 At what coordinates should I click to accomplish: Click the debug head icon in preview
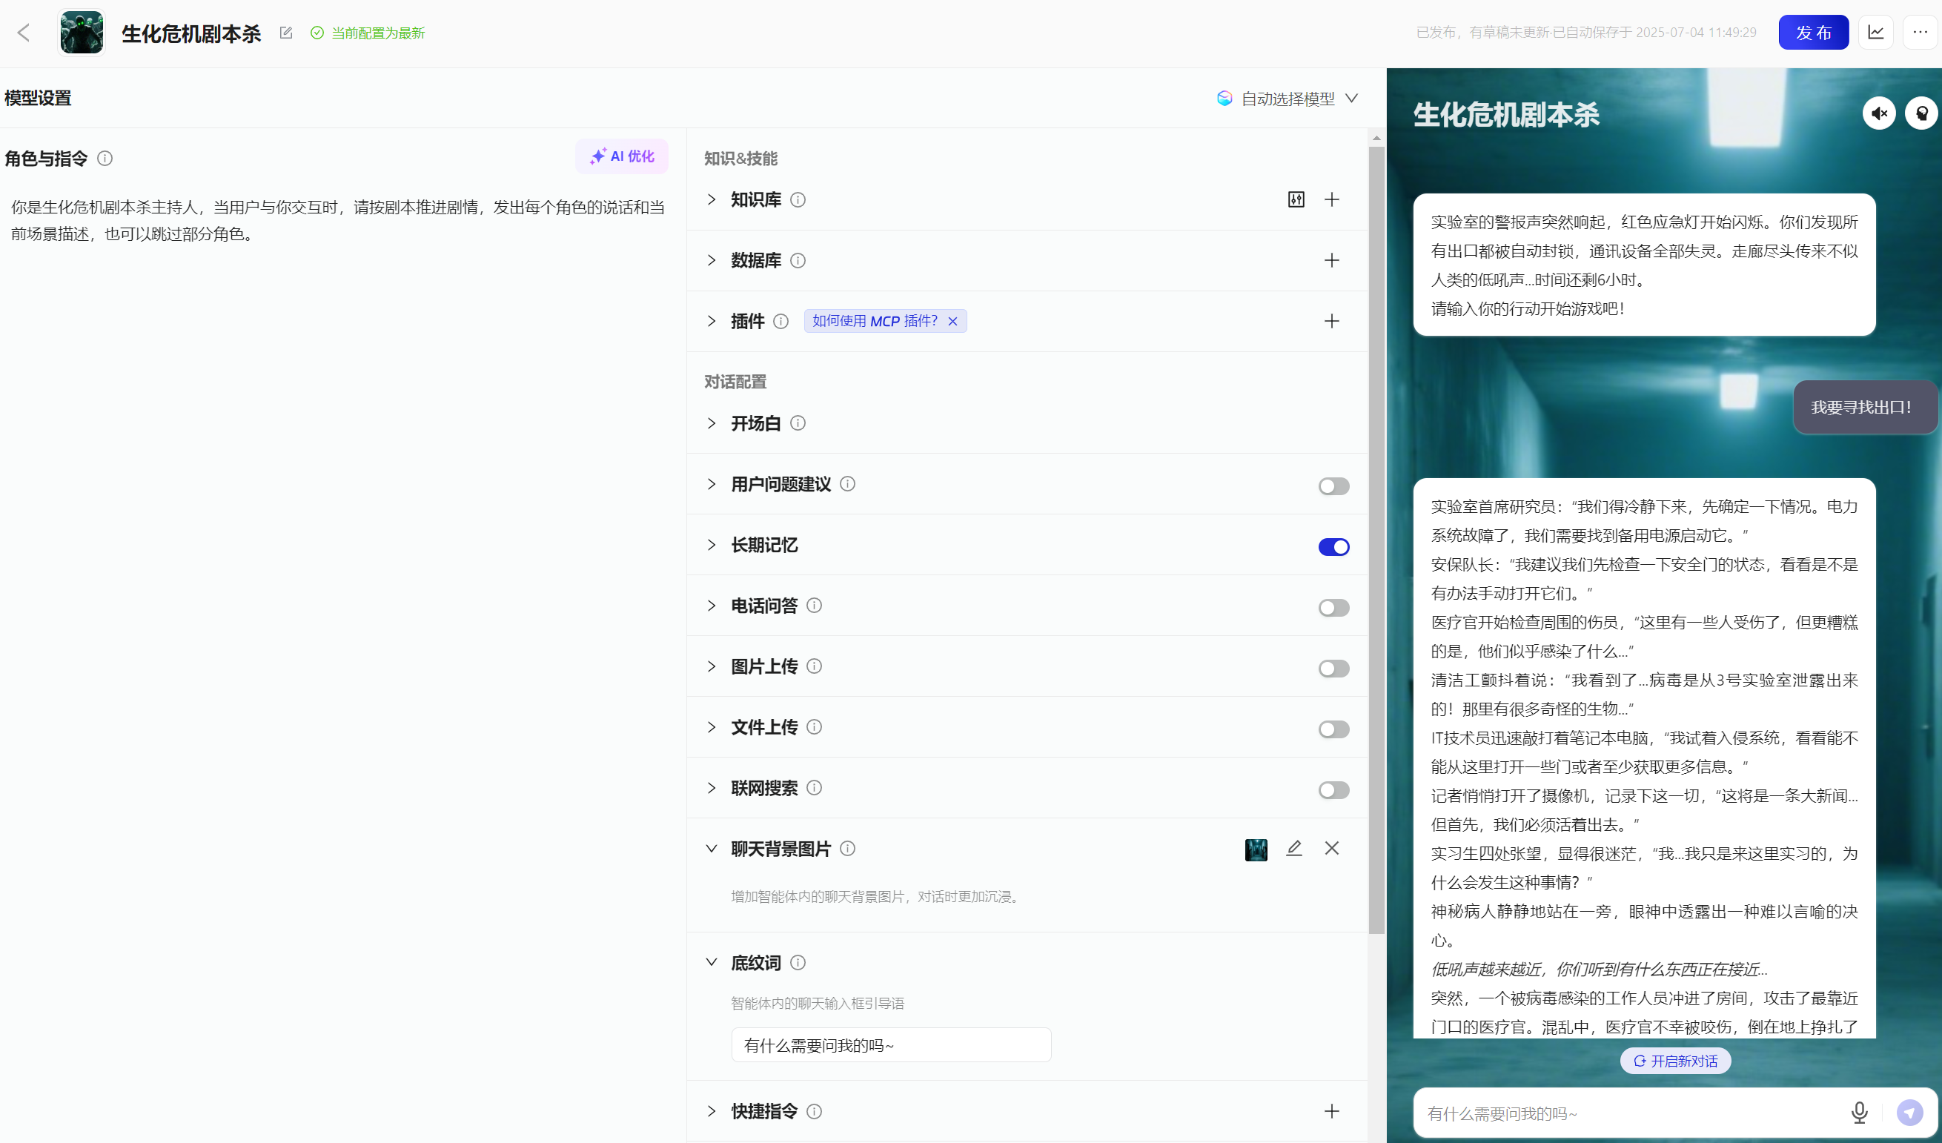point(1921,113)
